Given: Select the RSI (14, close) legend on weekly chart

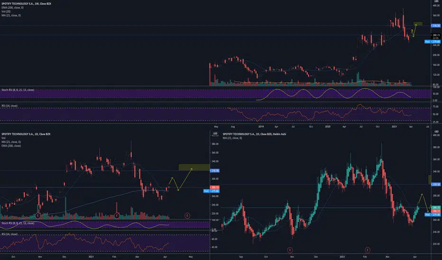Looking at the screenshot, I should [x=9, y=106].
